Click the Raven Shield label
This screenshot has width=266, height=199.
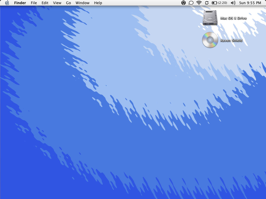click(x=231, y=40)
